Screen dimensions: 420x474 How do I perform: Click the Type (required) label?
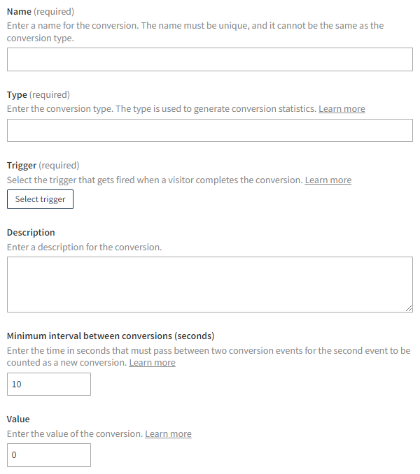tap(38, 94)
